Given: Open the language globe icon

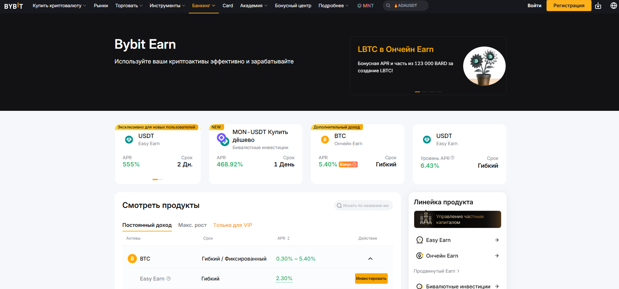Looking at the screenshot, I should (614, 6).
